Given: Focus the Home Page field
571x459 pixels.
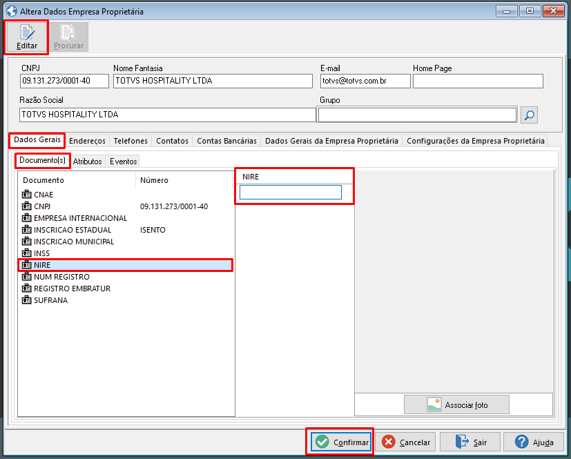Looking at the screenshot, I should [478, 81].
